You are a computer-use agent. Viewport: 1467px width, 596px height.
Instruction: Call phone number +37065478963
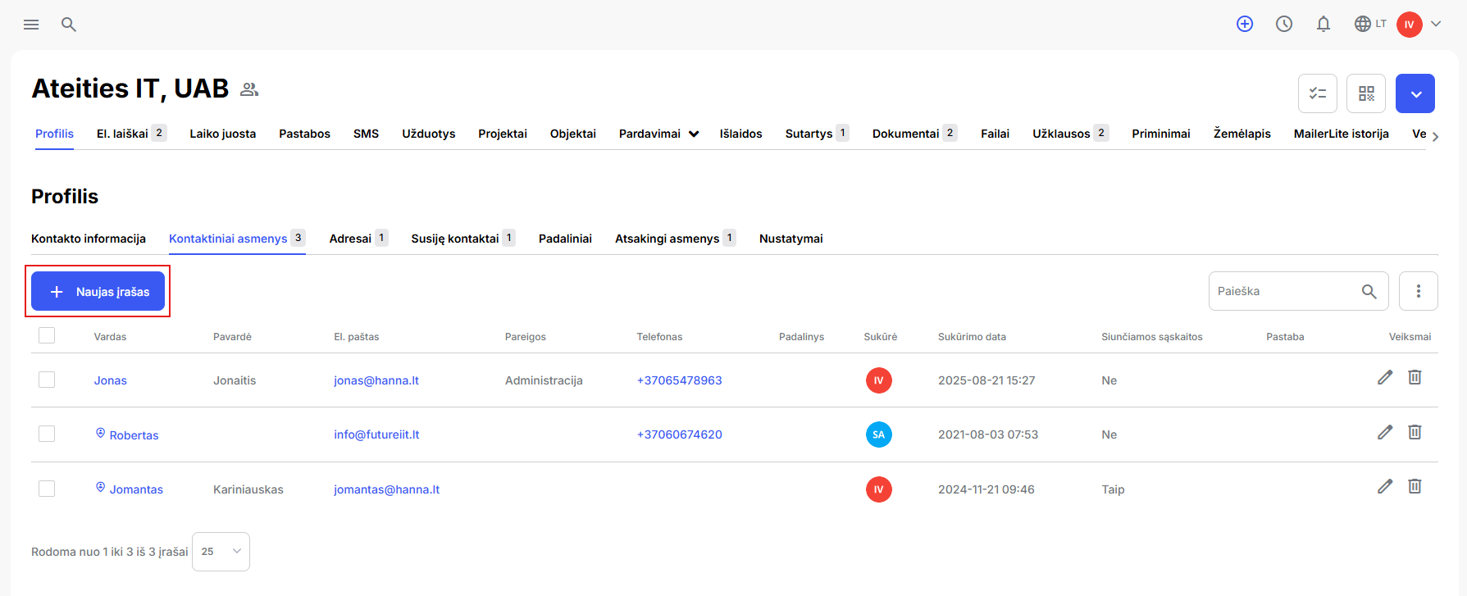pyautogui.click(x=680, y=380)
